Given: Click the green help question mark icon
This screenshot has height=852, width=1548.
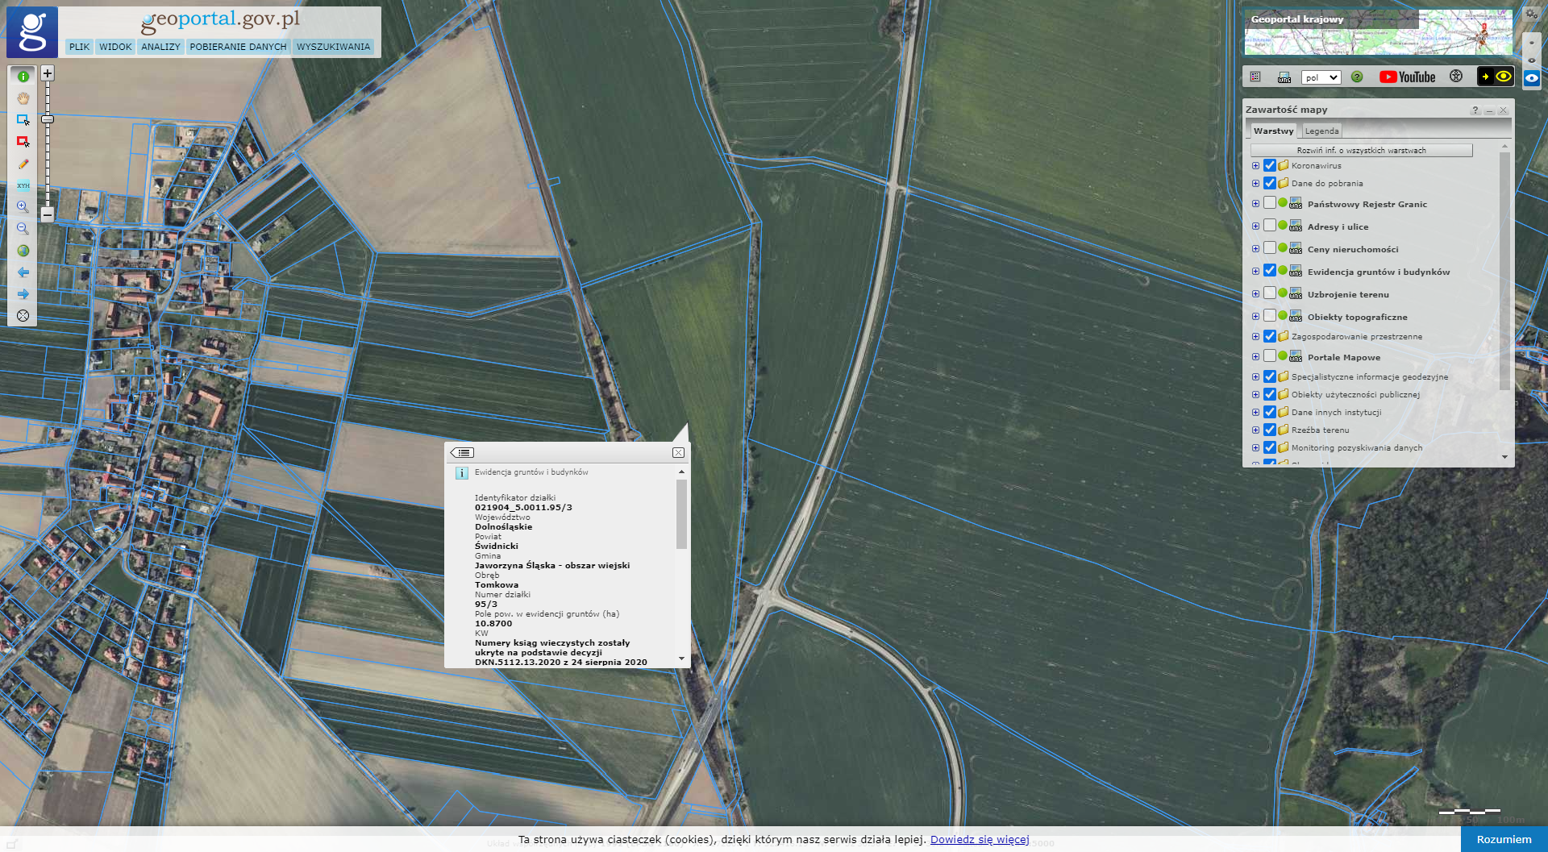Looking at the screenshot, I should (1357, 77).
